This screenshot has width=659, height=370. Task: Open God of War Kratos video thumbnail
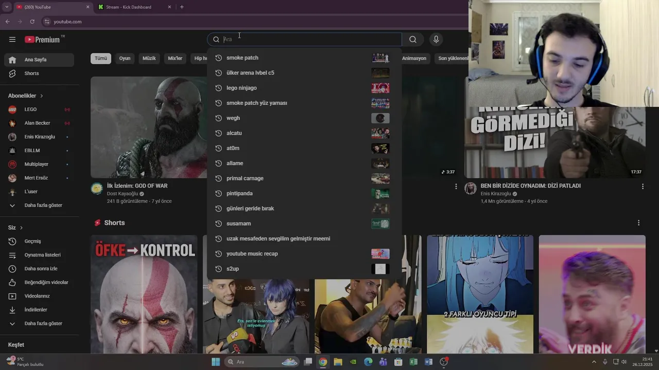point(149,127)
